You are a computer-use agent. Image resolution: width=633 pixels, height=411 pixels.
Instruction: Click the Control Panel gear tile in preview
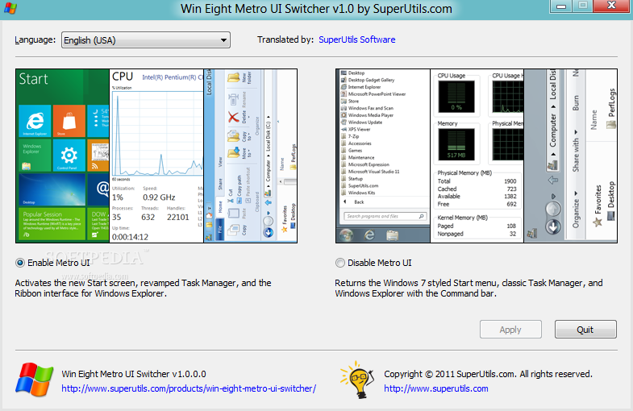click(69, 156)
